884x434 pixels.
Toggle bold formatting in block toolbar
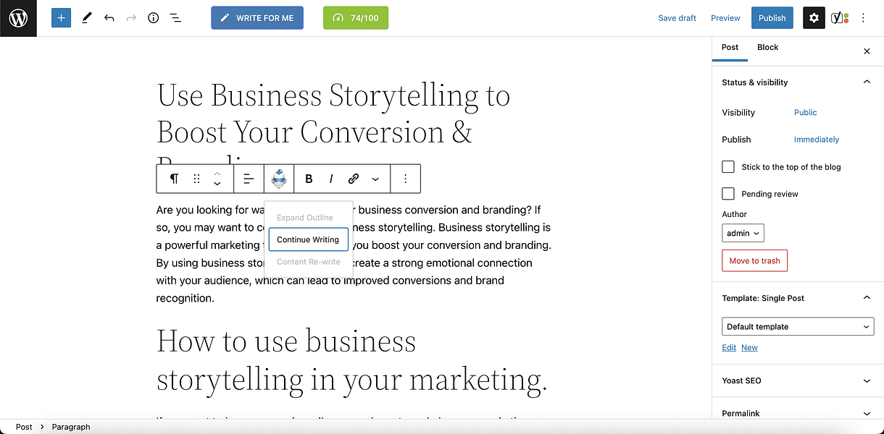(x=309, y=179)
